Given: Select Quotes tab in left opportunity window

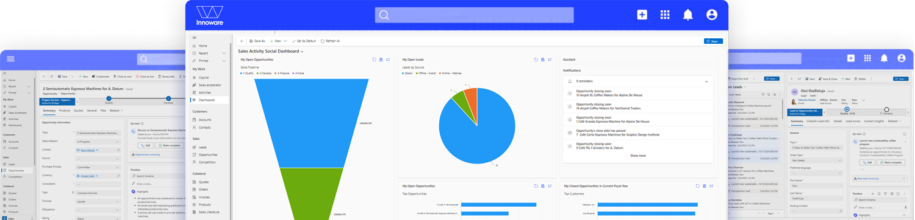Looking at the screenshot, I should tap(79, 111).
